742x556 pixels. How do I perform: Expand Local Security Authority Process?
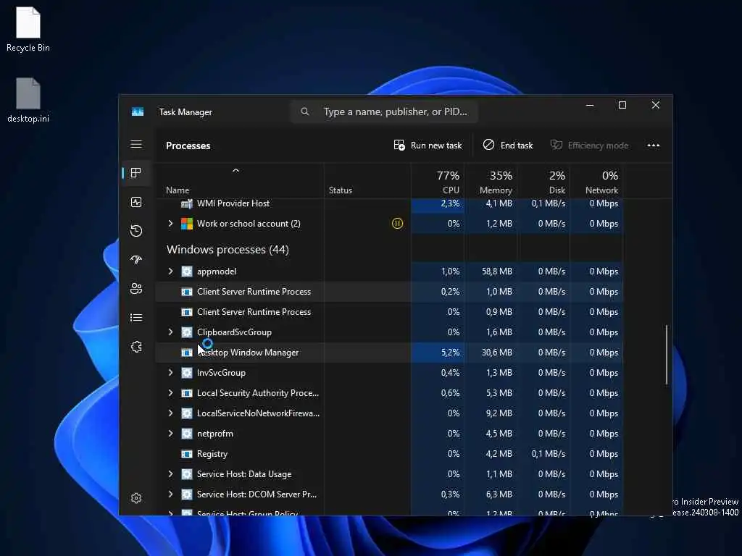[170, 393]
